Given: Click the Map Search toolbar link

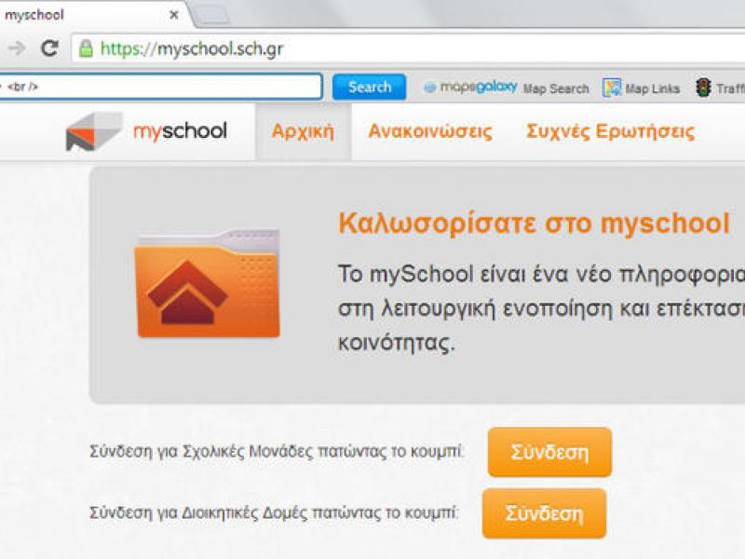Looking at the screenshot, I should tap(556, 89).
